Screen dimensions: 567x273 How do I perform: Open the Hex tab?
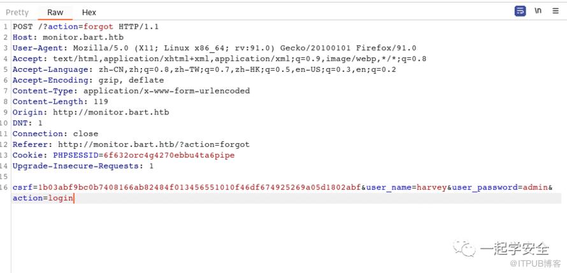pos(89,12)
